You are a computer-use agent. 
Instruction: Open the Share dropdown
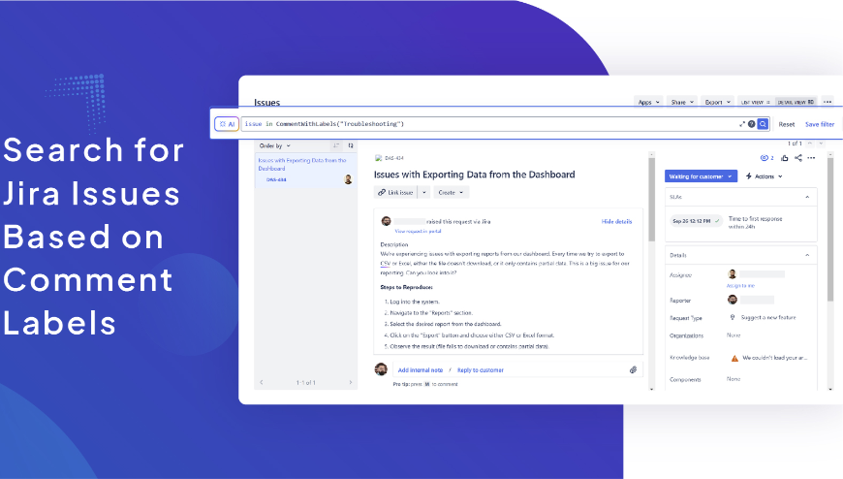click(x=682, y=102)
